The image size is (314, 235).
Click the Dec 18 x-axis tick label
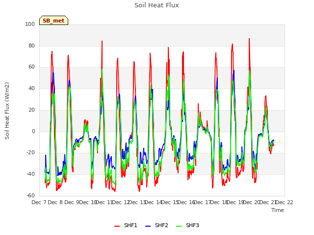point(219,202)
